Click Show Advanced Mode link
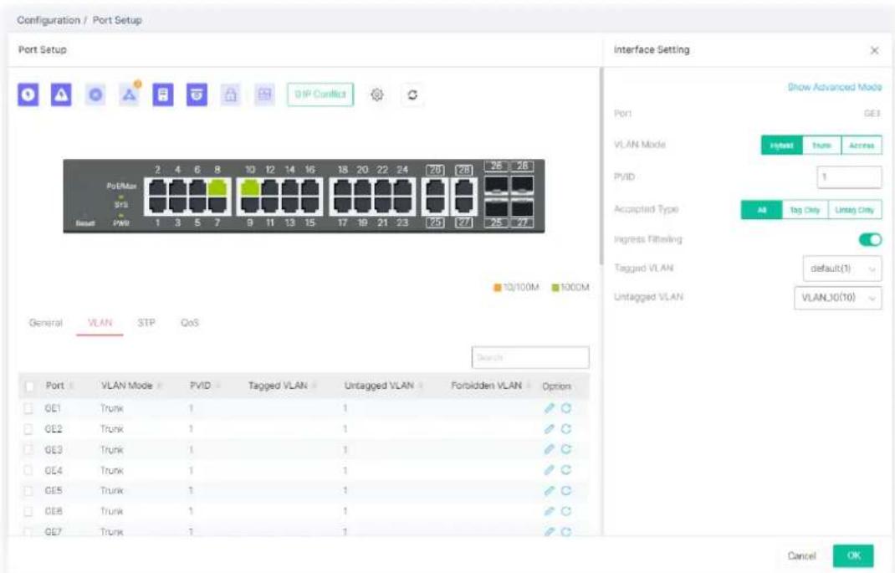Viewport: 895px width, 573px height. [x=835, y=87]
